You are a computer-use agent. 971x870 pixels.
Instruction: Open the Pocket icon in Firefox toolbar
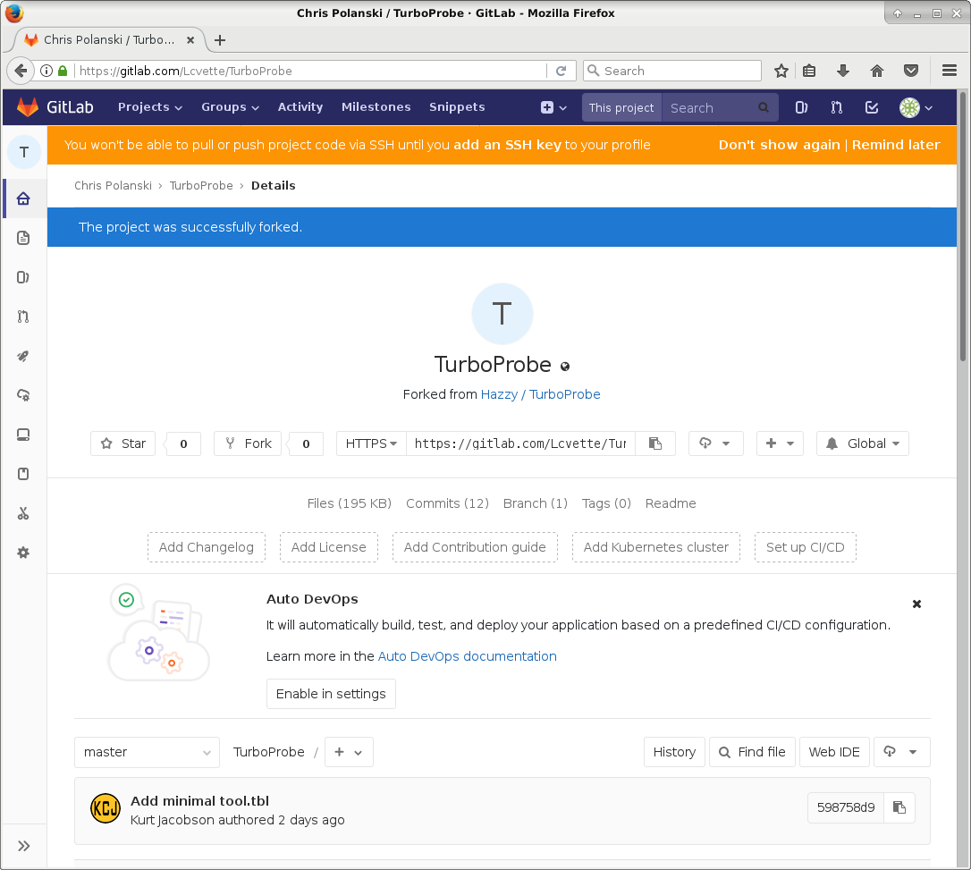point(911,71)
